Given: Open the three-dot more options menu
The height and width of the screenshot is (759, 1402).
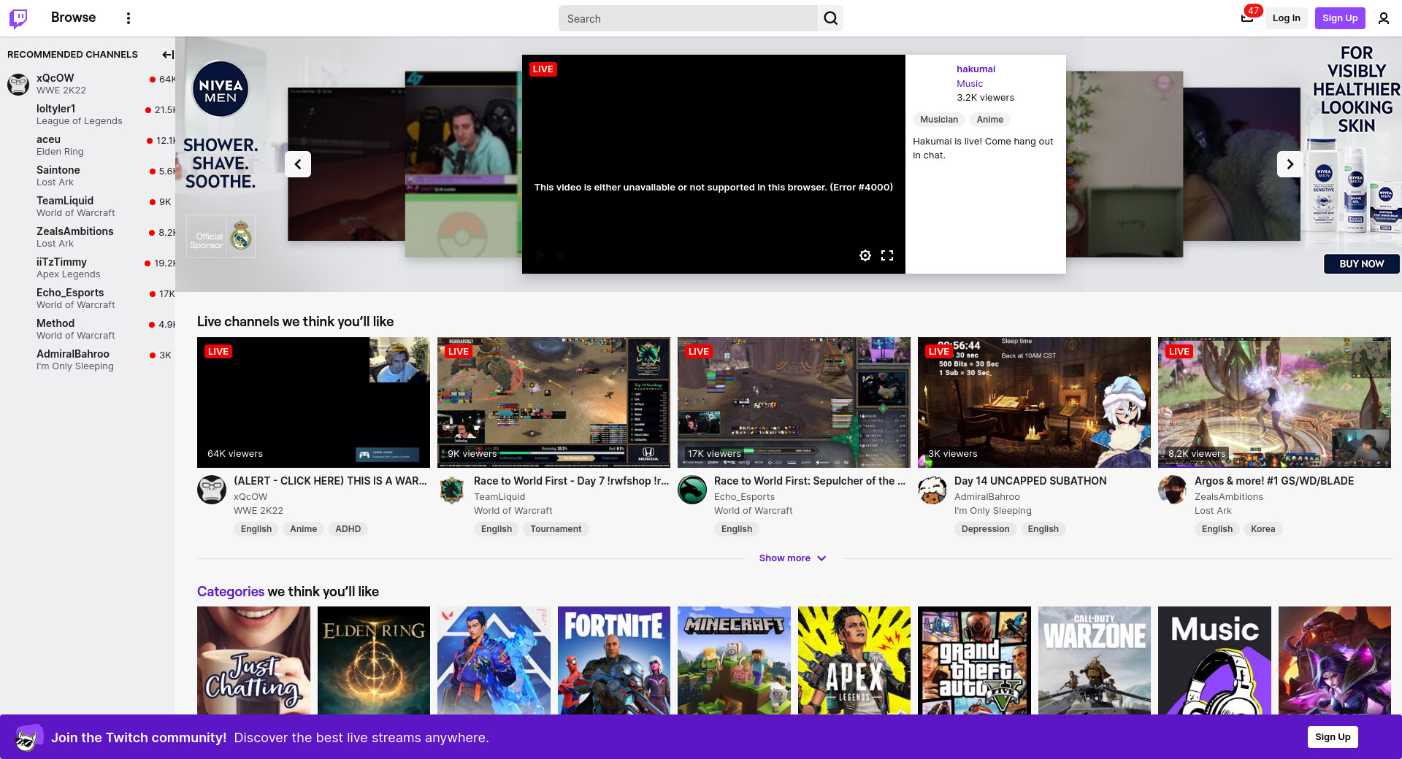Looking at the screenshot, I should (x=129, y=18).
